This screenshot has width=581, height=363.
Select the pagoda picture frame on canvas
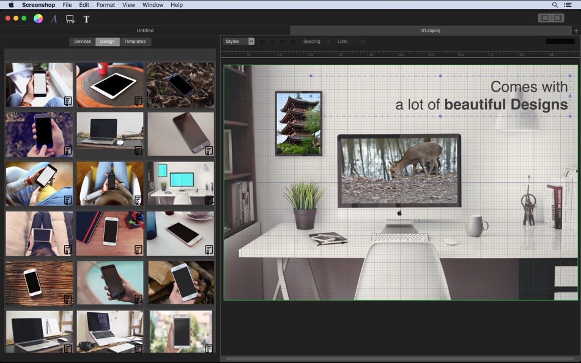pyautogui.click(x=298, y=123)
